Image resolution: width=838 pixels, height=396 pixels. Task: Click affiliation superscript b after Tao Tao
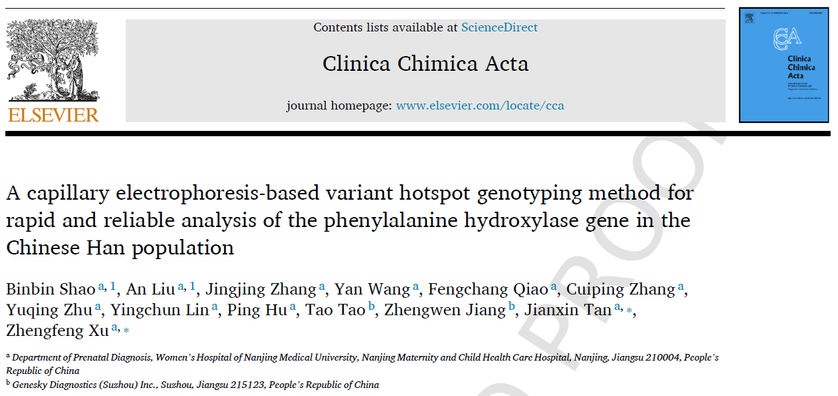(x=371, y=307)
